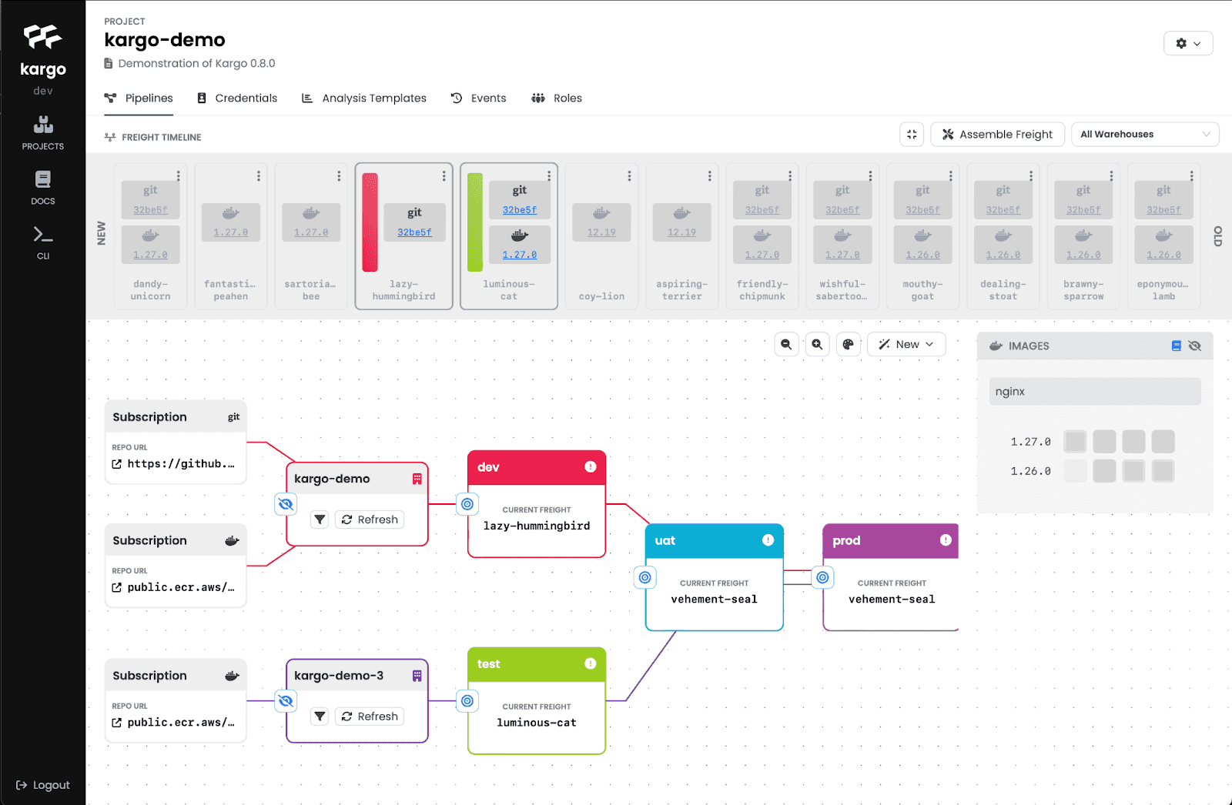
Task: Expand the New dropdown menu
Action: (x=906, y=344)
